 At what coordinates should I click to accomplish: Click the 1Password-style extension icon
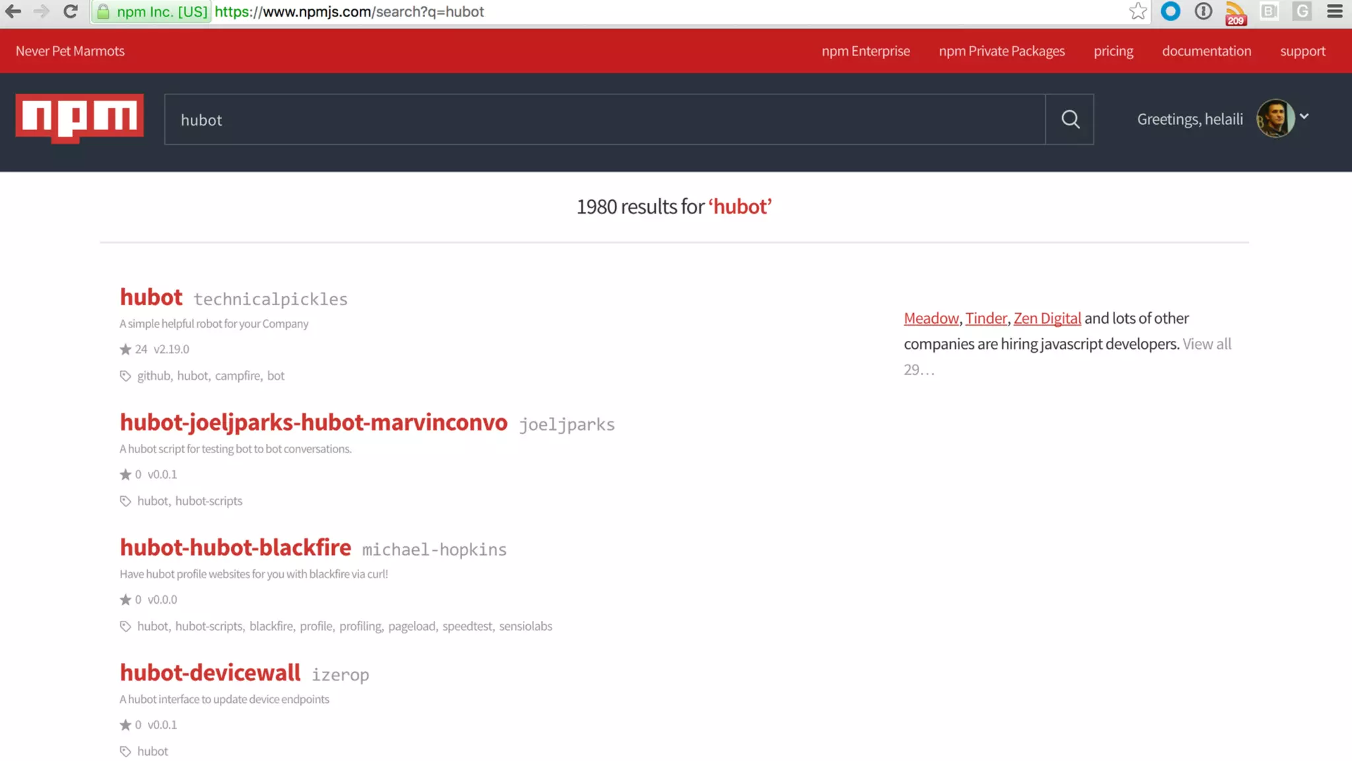point(1203,12)
